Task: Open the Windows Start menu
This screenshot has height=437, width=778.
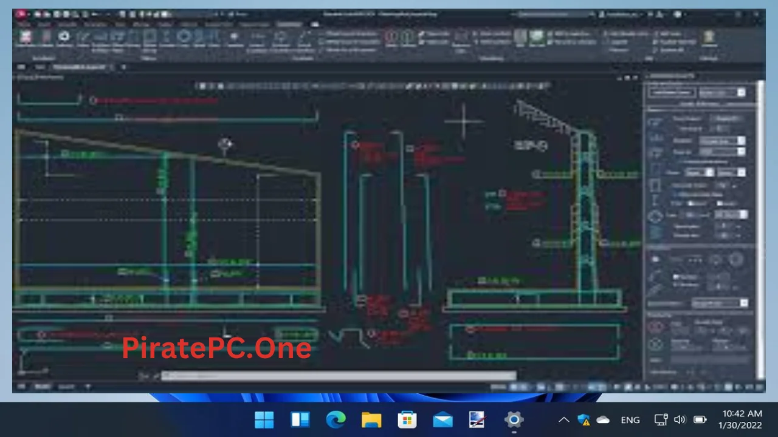Action: [264, 419]
